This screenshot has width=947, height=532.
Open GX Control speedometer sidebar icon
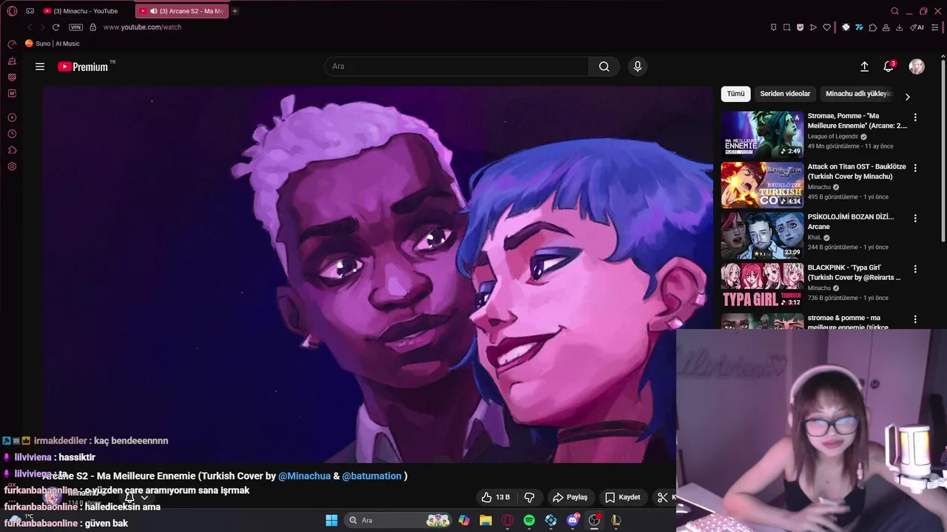tap(12, 45)
